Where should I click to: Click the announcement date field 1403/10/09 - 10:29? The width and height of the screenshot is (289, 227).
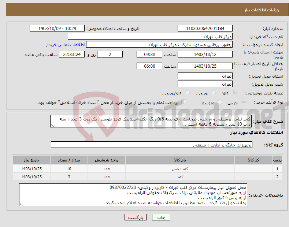click(x=57, y=29)
